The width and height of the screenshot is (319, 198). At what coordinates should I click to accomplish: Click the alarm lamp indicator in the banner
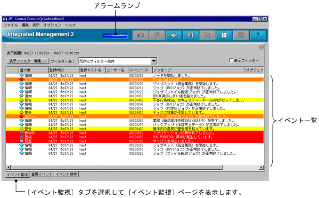[115, 36]
